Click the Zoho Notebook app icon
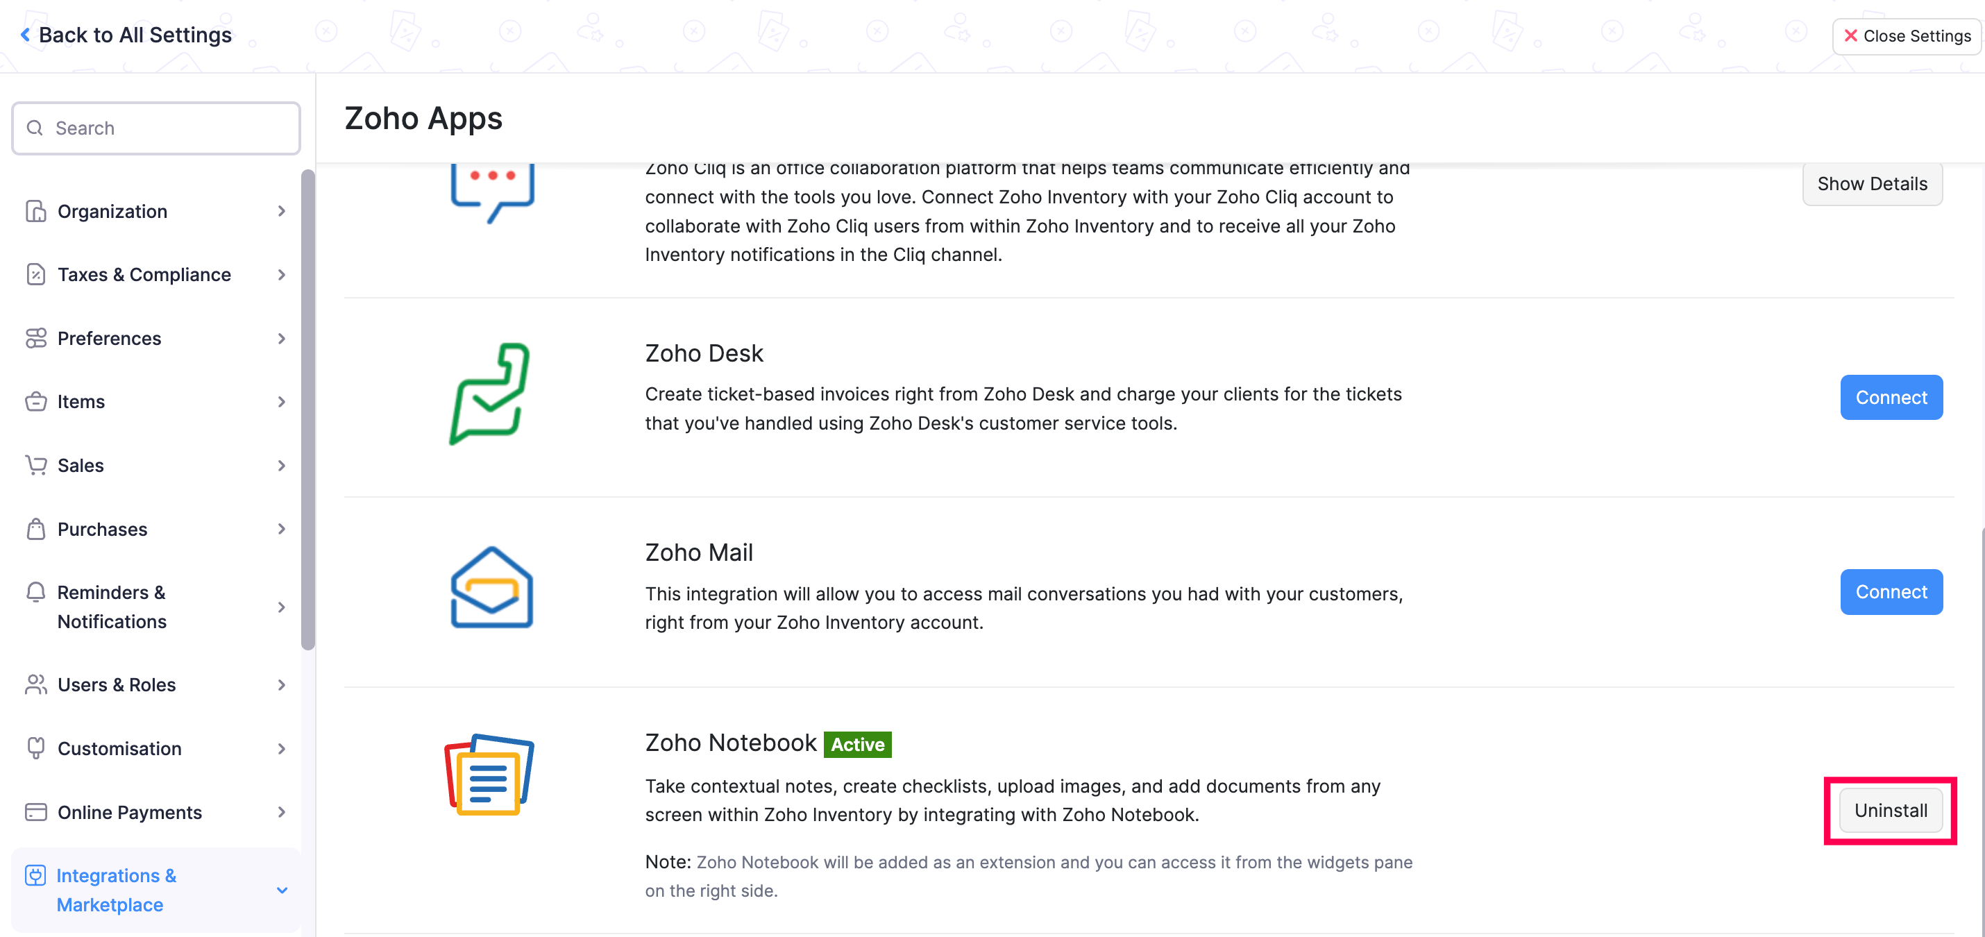The width and height of the screenshot is (1985, 937). 489,775
